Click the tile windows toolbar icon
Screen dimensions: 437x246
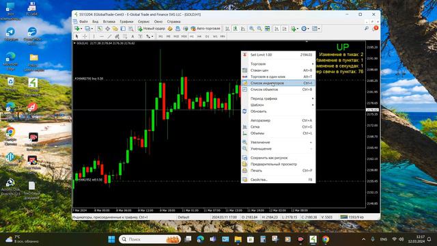267,29
